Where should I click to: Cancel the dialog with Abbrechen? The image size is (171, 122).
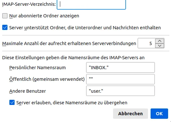point(131,114)
